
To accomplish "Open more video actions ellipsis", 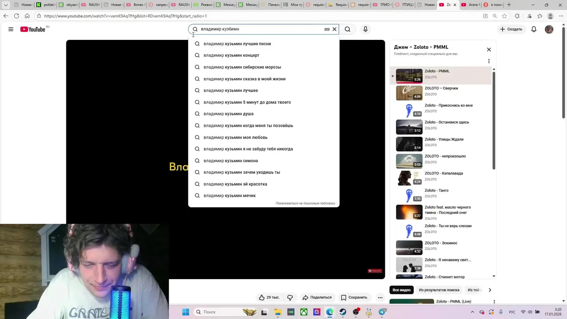I will tap(380, 297).
